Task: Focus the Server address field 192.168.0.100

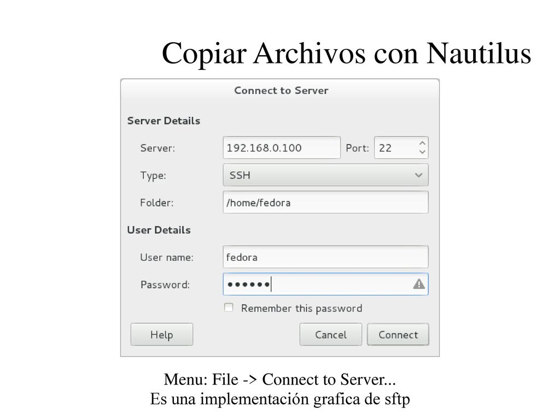Action: pos(282,148)
